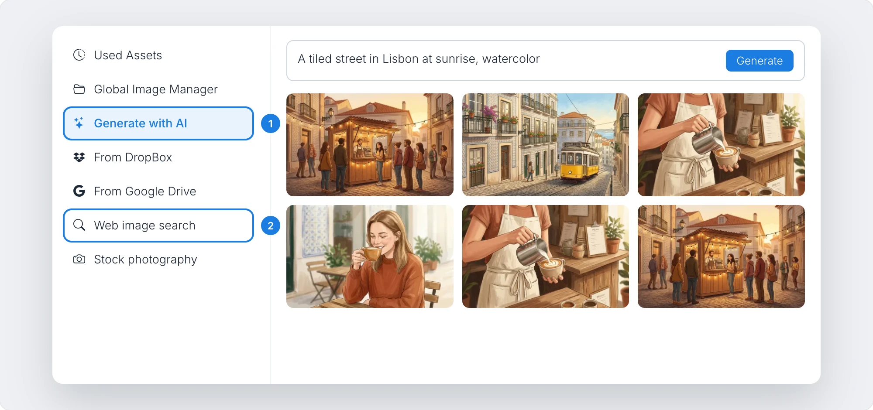Select the yellow tram street image
The image size is (873, 410).
[546, 145]
